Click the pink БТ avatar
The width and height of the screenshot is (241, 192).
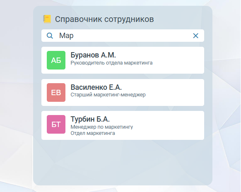pyautogui.click(x=56, y=124)
